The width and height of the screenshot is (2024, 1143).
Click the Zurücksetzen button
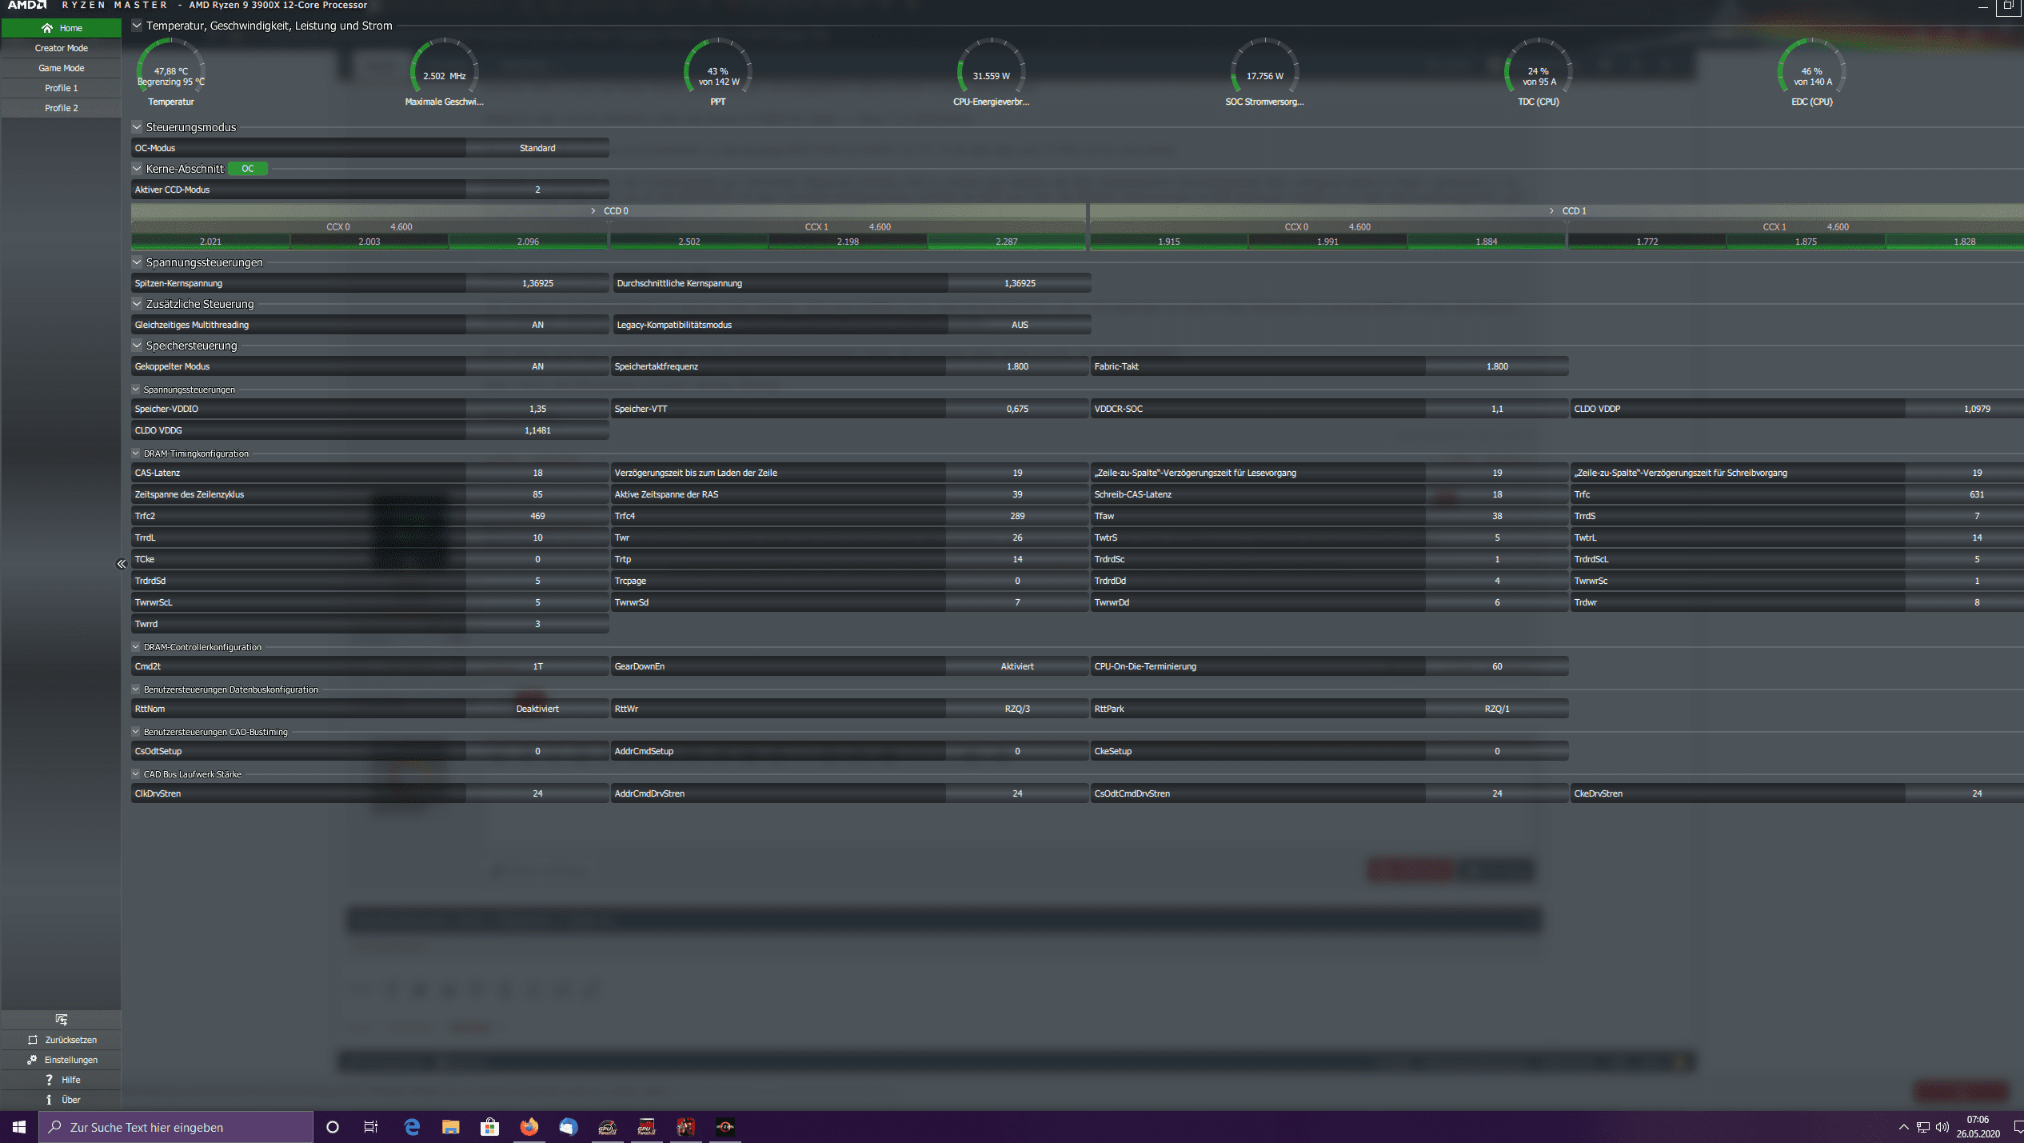(x=62, y=1040)
